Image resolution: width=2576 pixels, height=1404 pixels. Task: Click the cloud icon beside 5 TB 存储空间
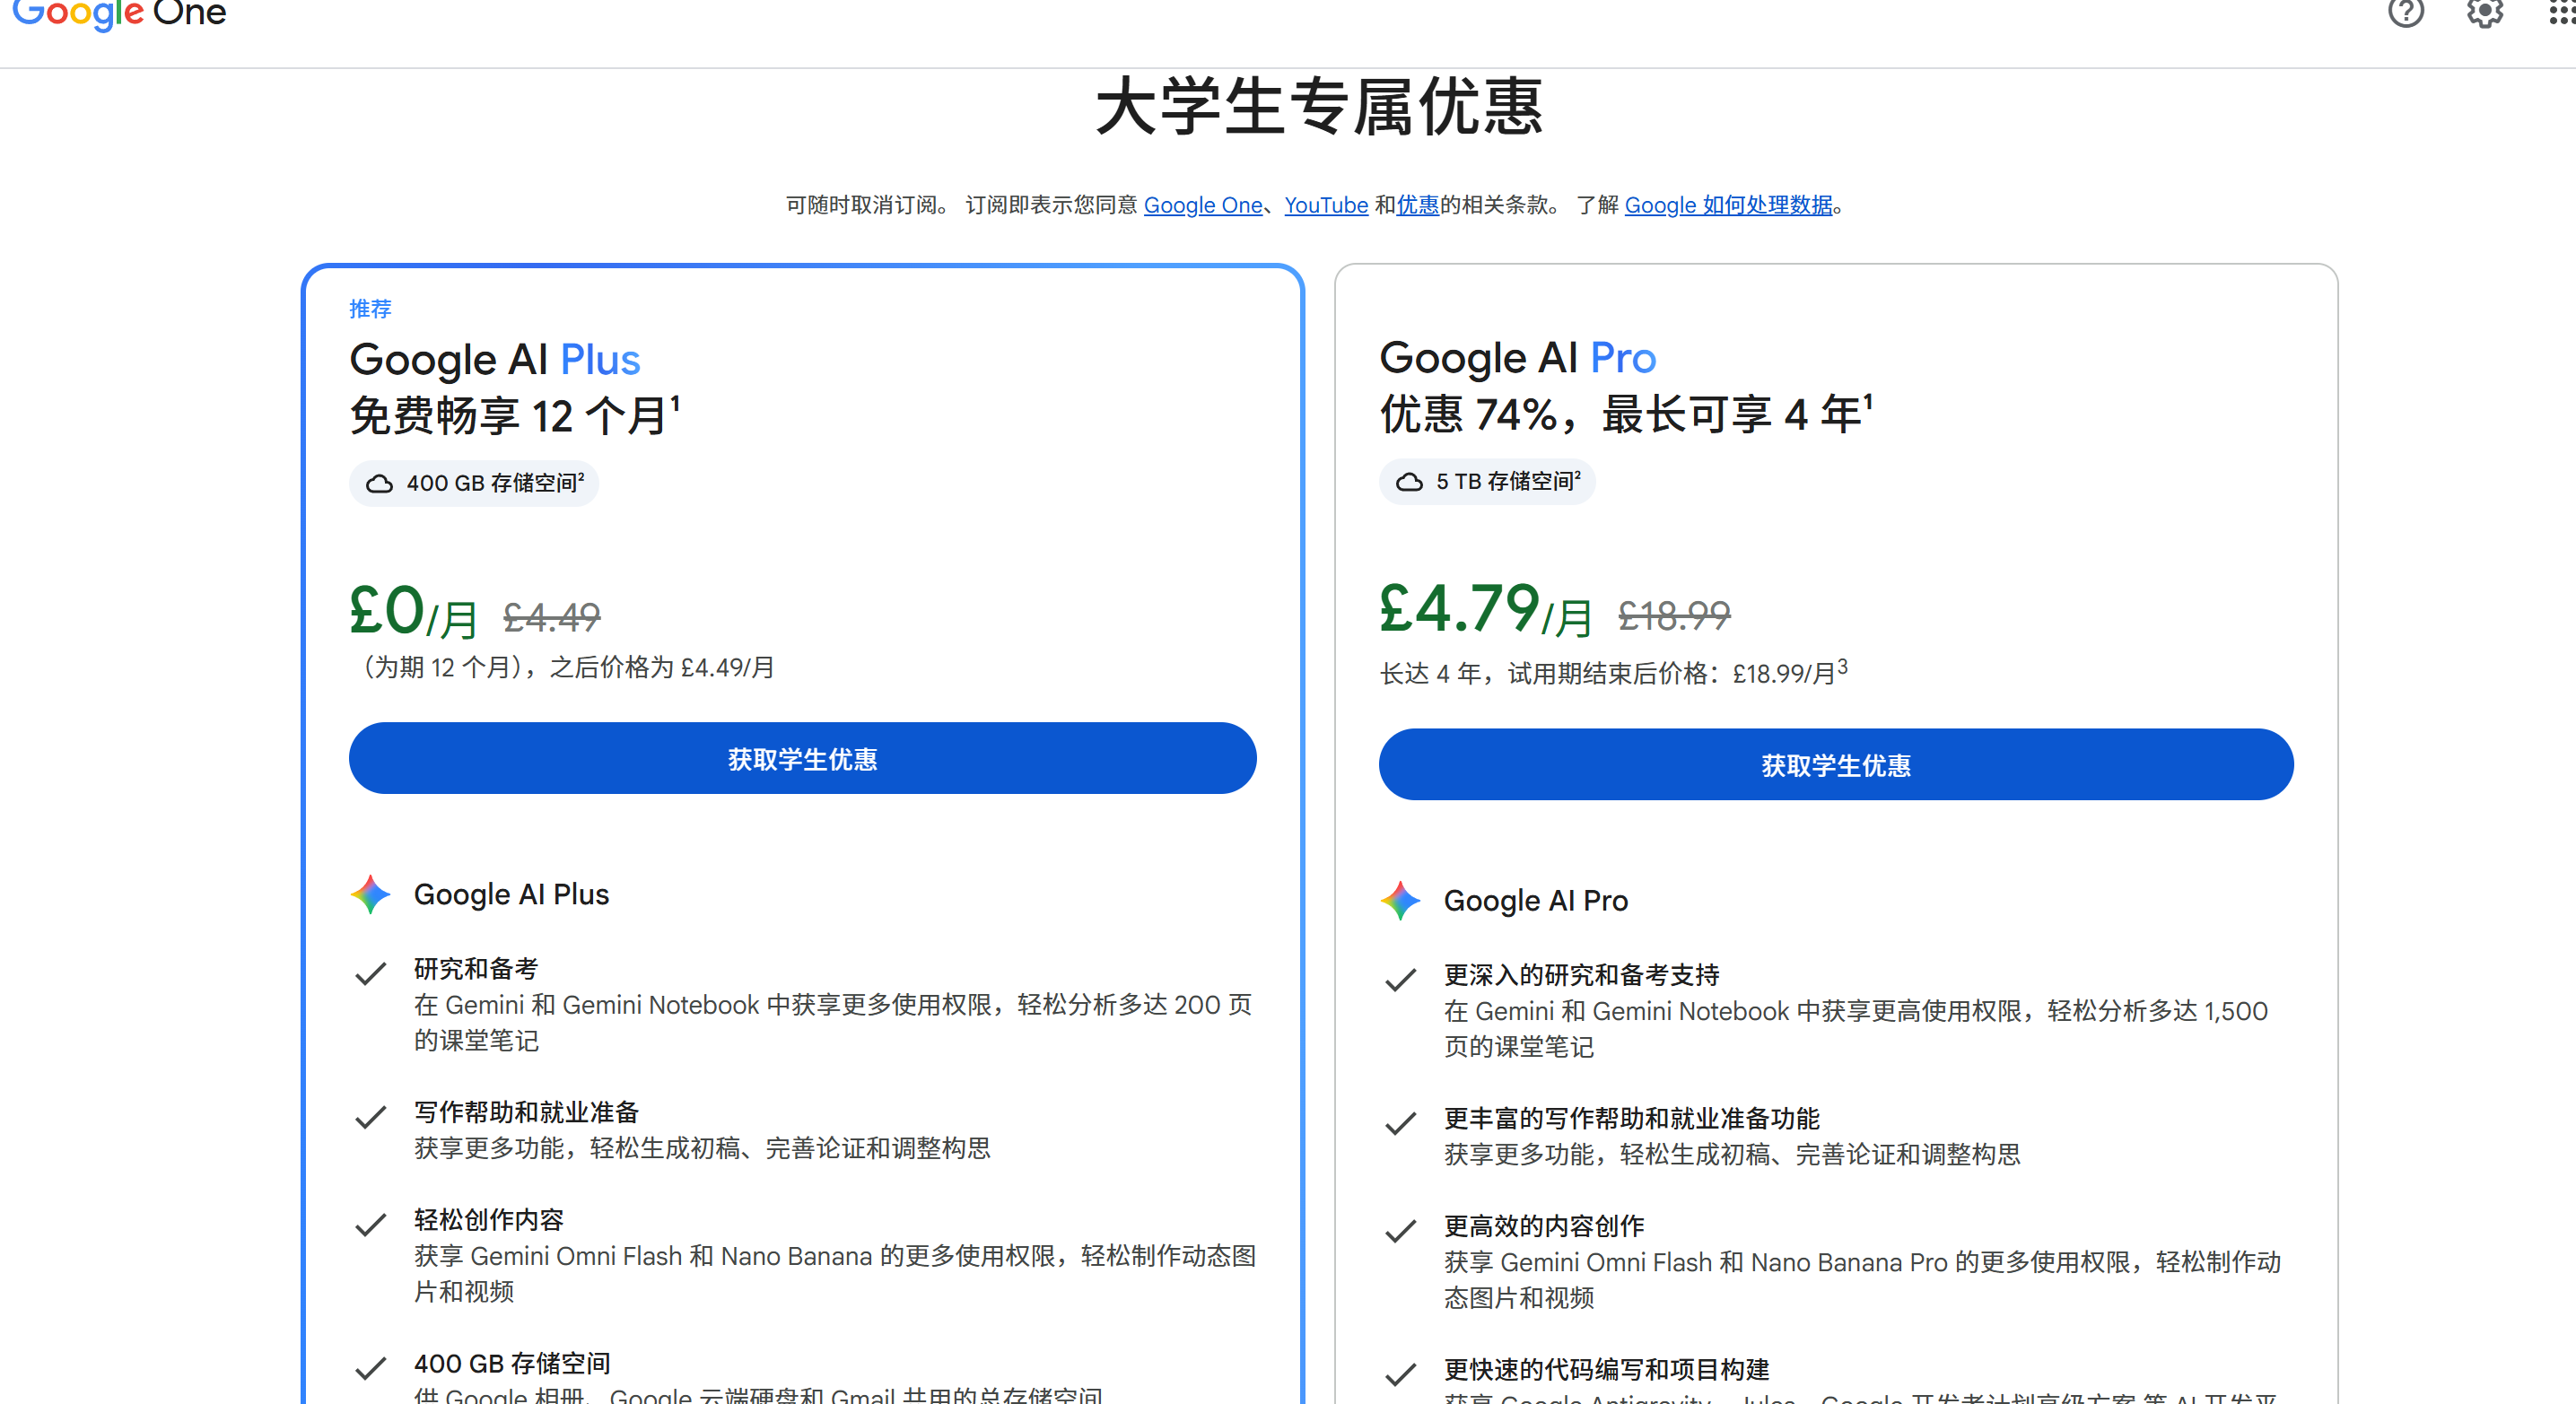point(1409,482)
